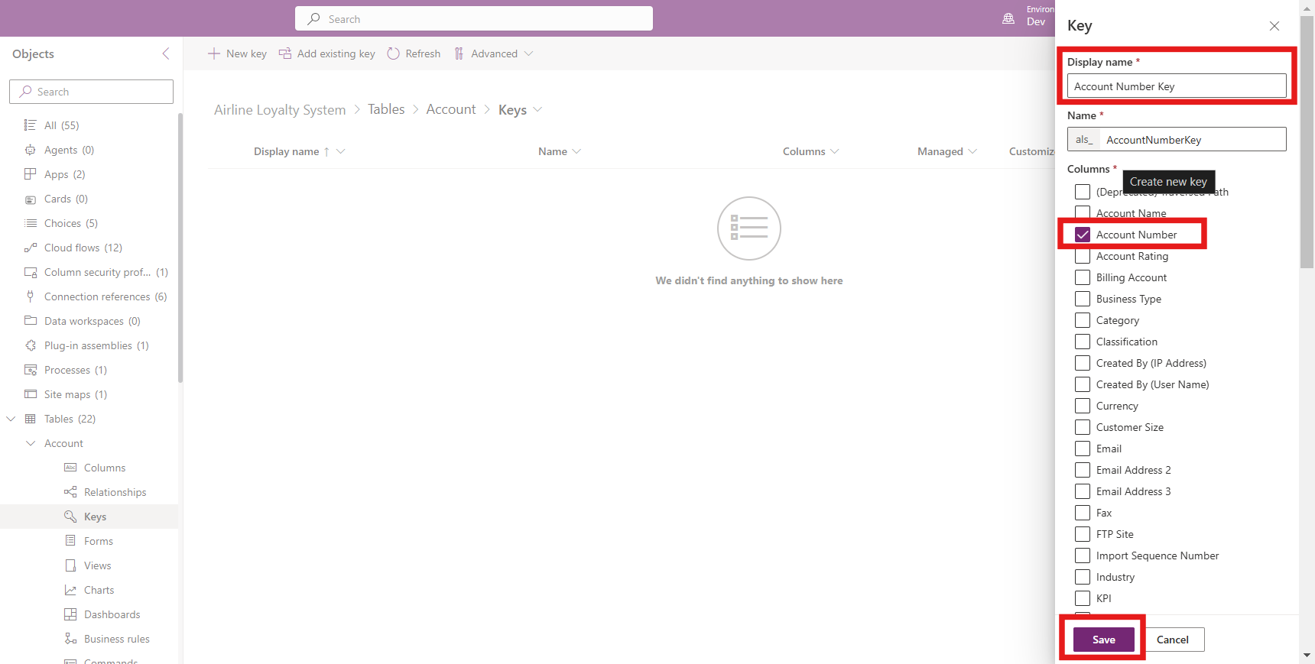Image resolution: width=1315 pixels, height=664 pixels.
Task: Click the New key plus icon
Action: (x=214, y=53)
